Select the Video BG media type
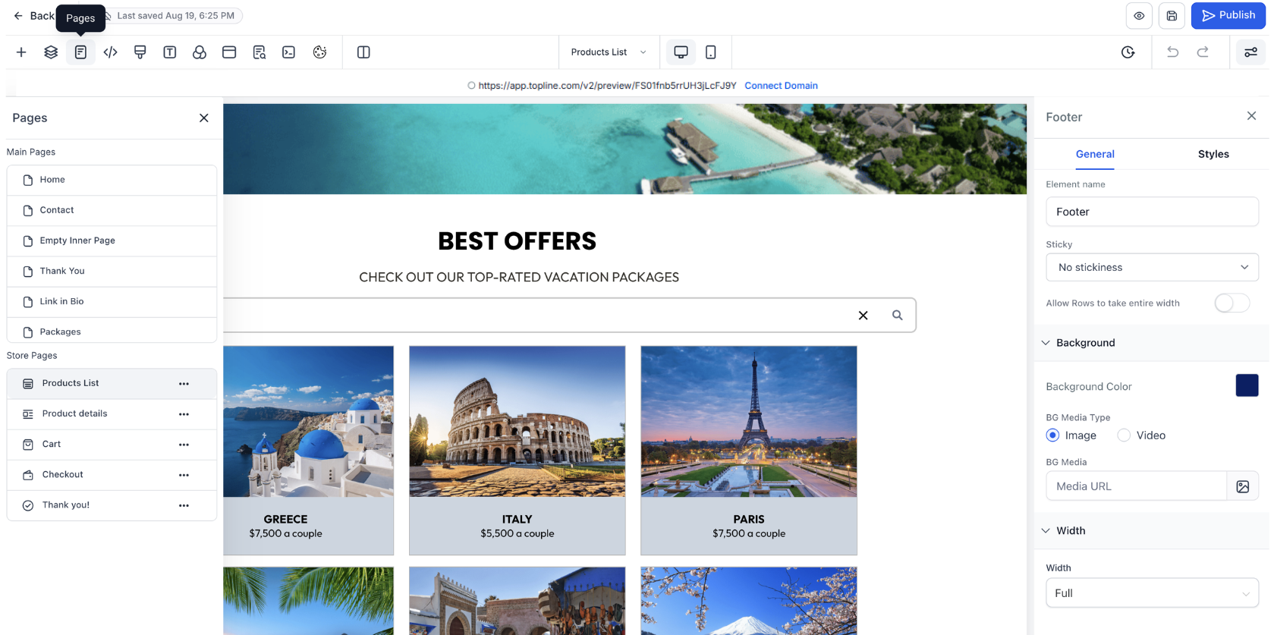This screenshot has height=635, width=1274. [x=1124, y=435]
